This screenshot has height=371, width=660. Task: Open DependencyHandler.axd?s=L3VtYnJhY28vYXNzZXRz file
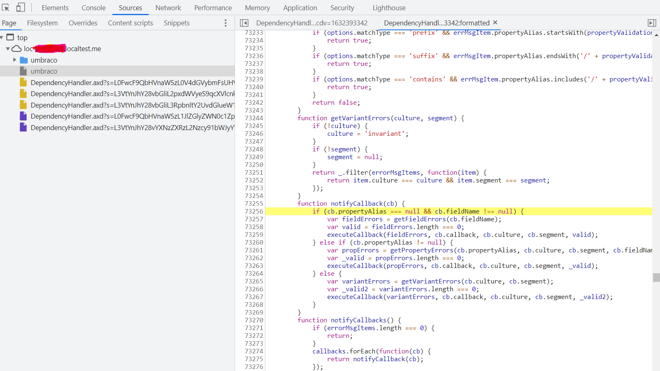pos(133,128)
